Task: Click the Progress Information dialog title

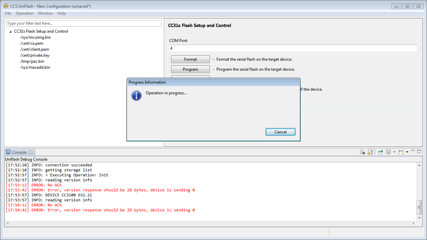Action: 147,82
